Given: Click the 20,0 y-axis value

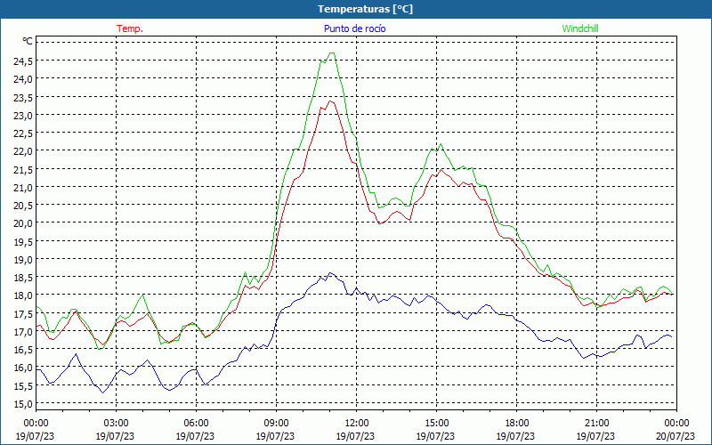Looking at the screenshot, I should pos(23,223).
